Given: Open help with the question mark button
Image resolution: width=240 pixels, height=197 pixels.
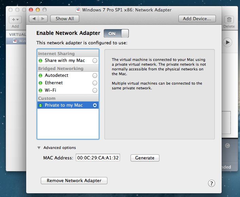Looking at the screenshot, I should click(211, 183).
